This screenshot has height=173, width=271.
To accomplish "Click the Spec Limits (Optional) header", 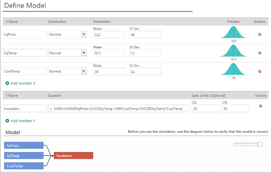I will (x=209, y=95).
